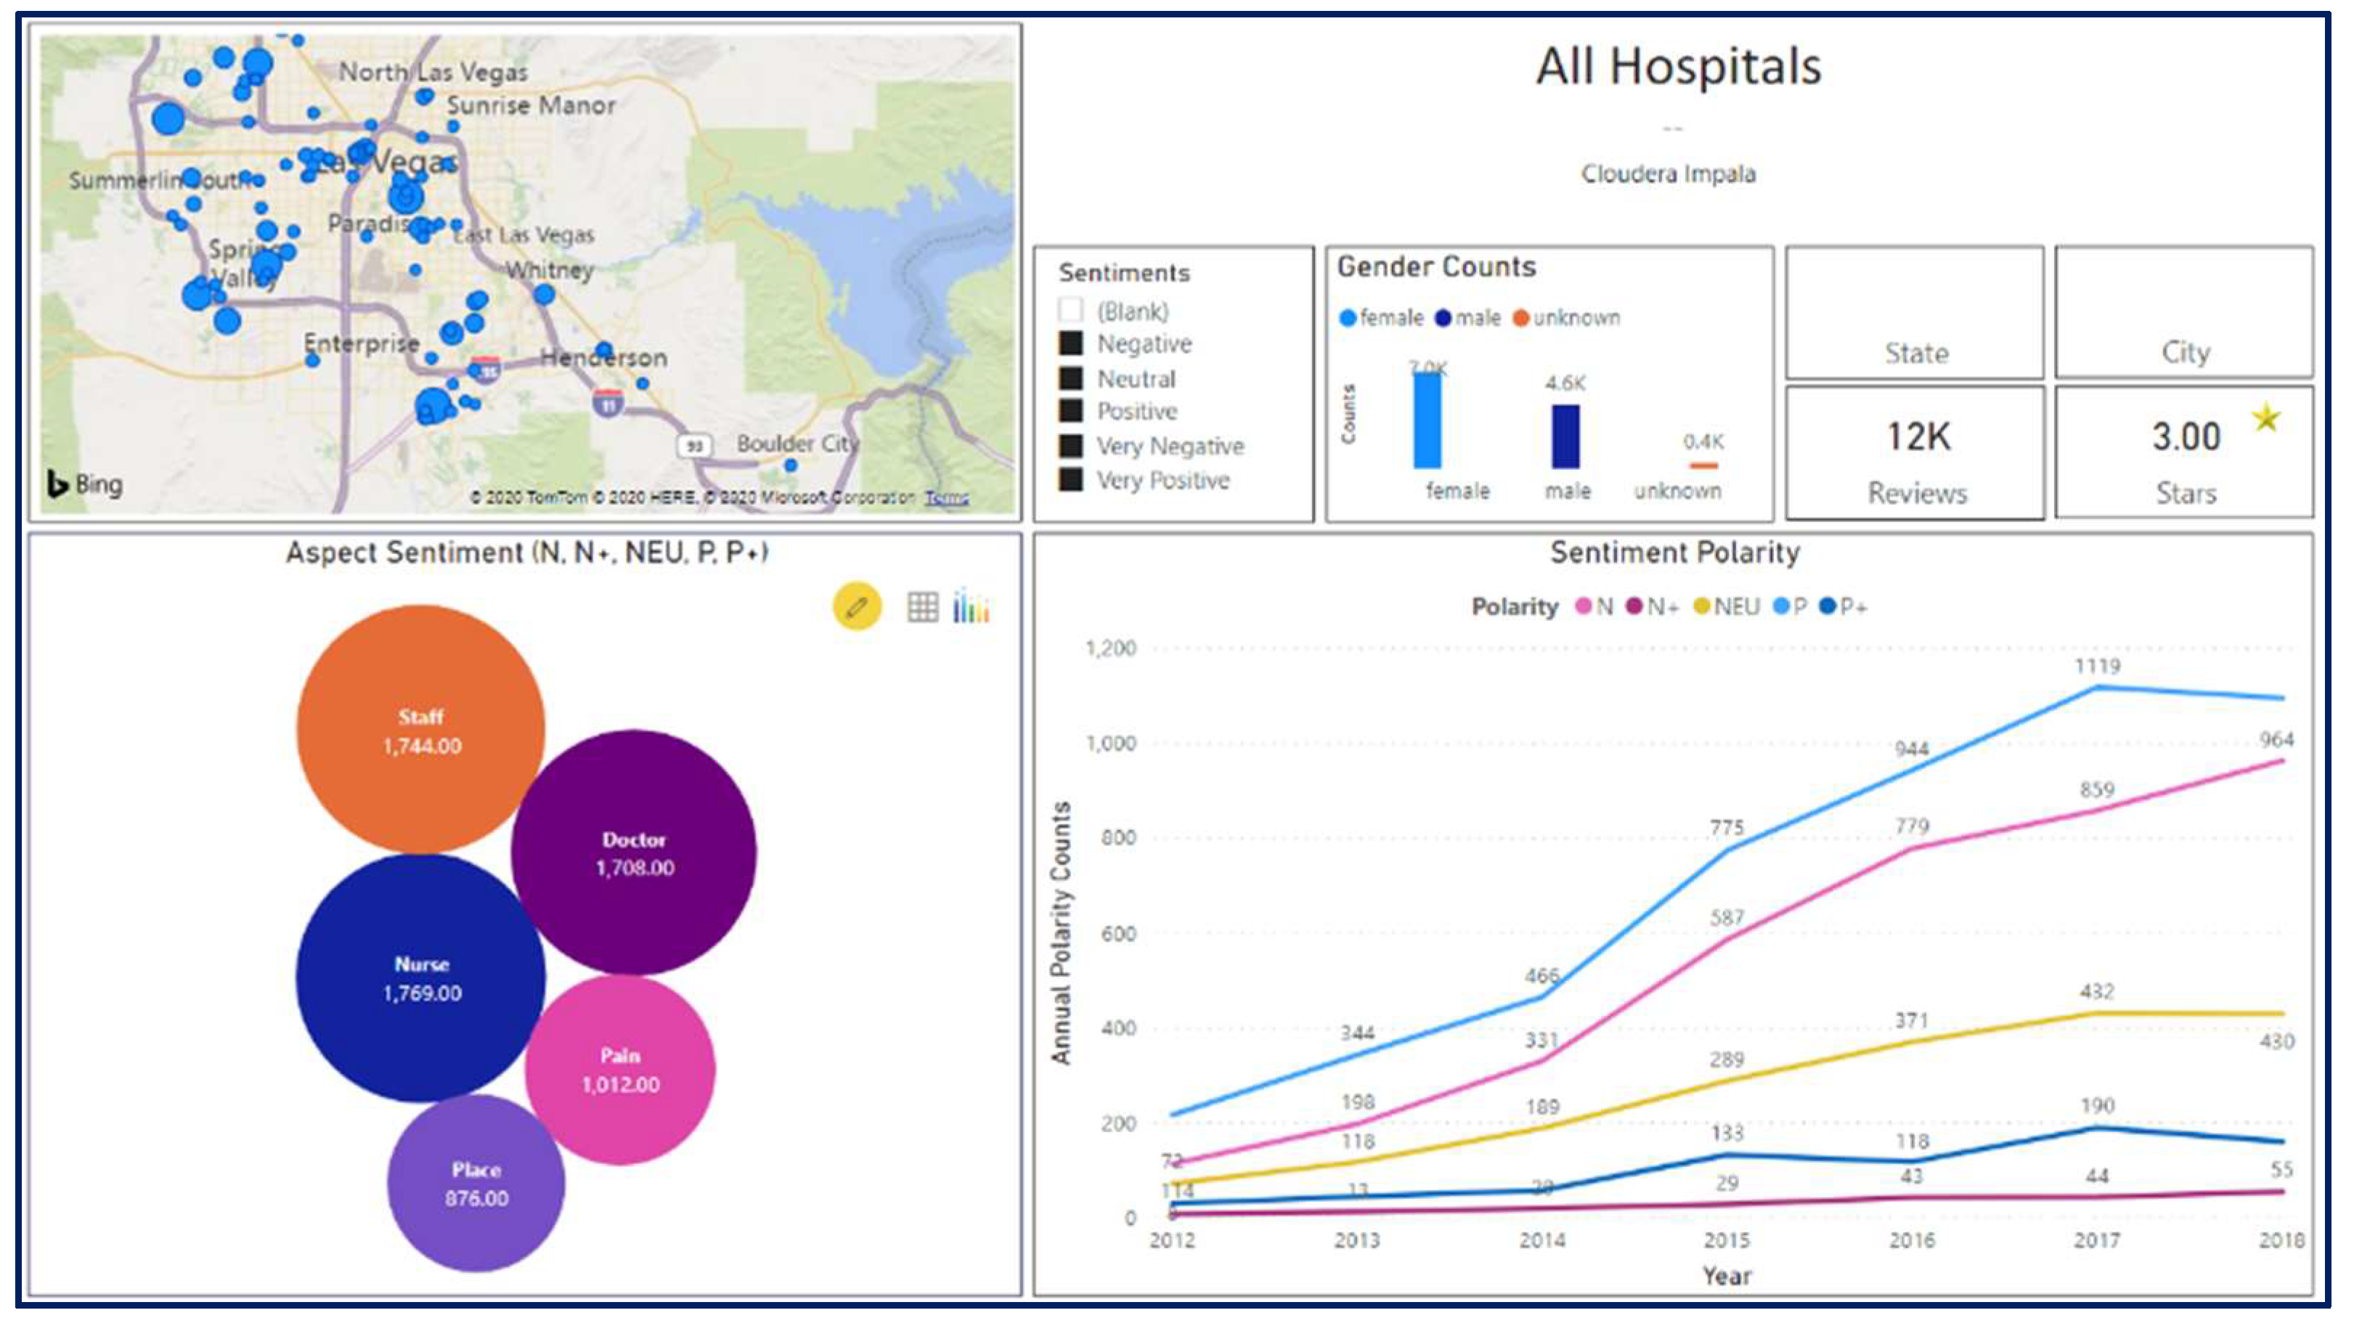Viewport: 2354px width, 1334px height.
Task: Check the (Blank) sentiment checkbox
Action: (1070, 309)
